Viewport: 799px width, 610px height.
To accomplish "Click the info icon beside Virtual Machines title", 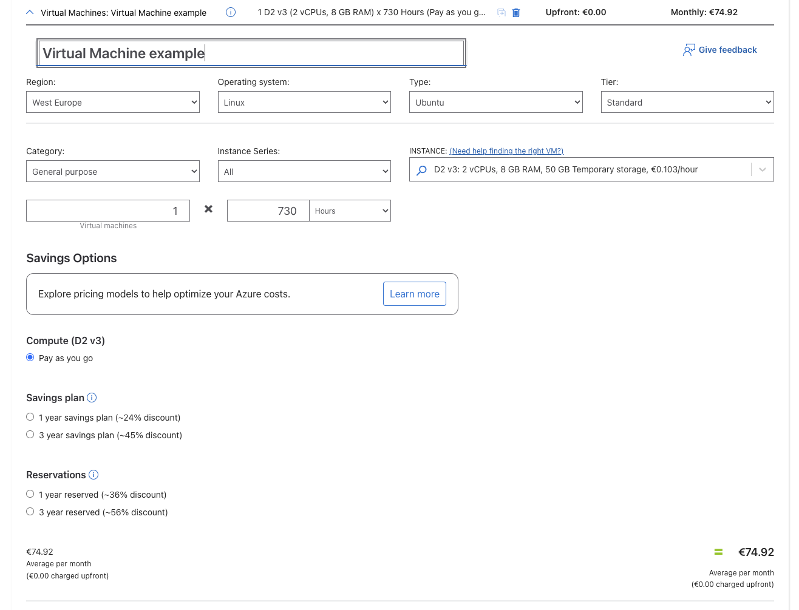I will point(231,12).
